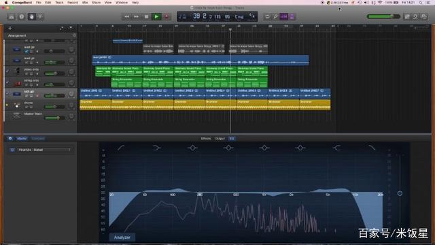The image size is (435, 245).
Task: Open the Mix menu
Action: (x=85, y=3)
